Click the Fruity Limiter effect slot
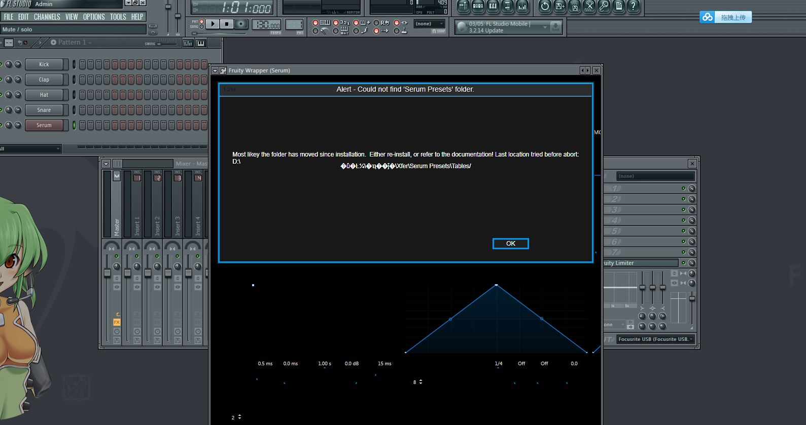Image resolution: width=806 pixels, height=425 pixels. coord(641,263)
